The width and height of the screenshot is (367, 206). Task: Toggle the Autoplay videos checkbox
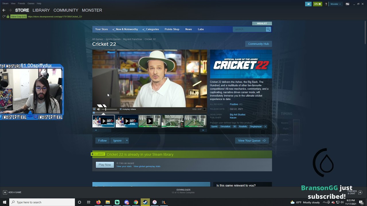point(121,109)
